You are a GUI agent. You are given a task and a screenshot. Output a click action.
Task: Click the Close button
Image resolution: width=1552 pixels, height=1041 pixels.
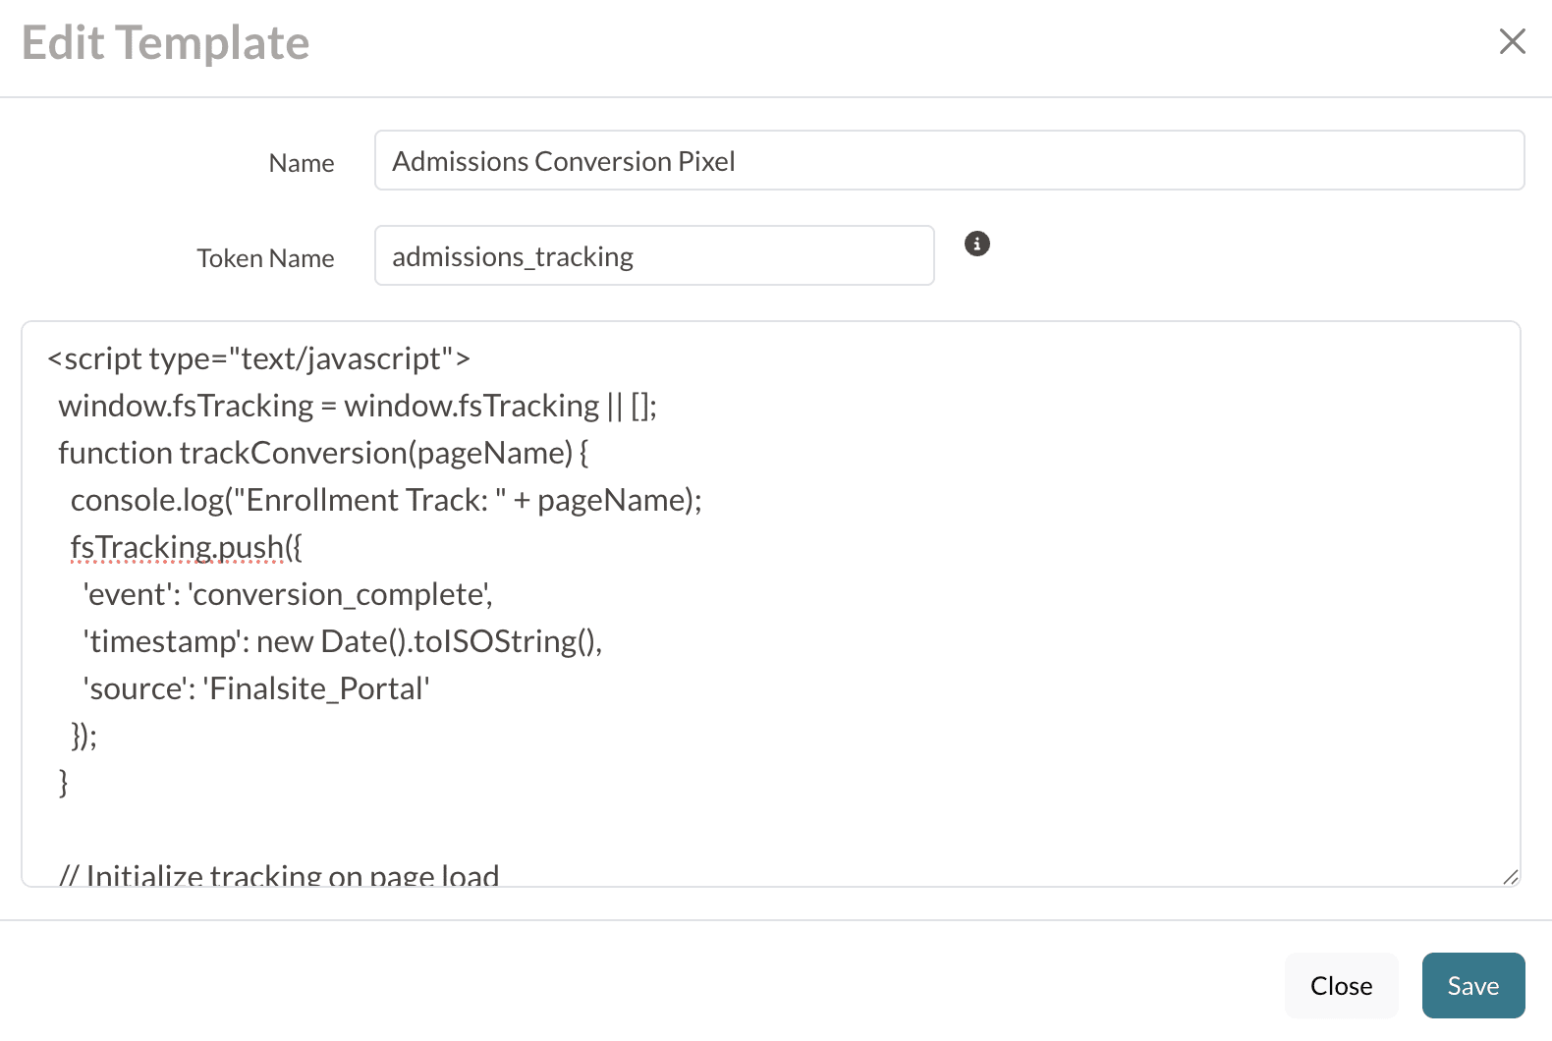[x=1341, y=985]
